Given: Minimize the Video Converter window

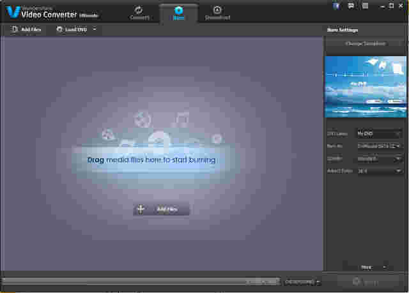Looking at the screenshot, I should tap(383, 6).
